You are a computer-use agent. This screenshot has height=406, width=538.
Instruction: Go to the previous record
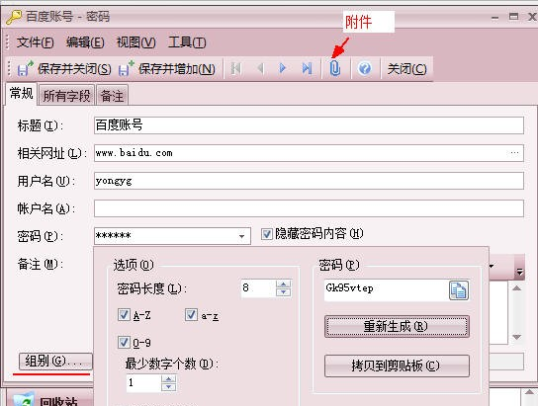[x=260, y=68]
